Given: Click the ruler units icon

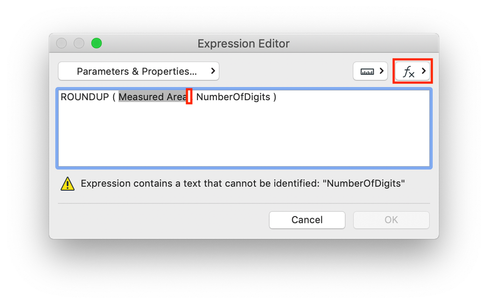Looking at the screenshot, I should click(367, 71).
